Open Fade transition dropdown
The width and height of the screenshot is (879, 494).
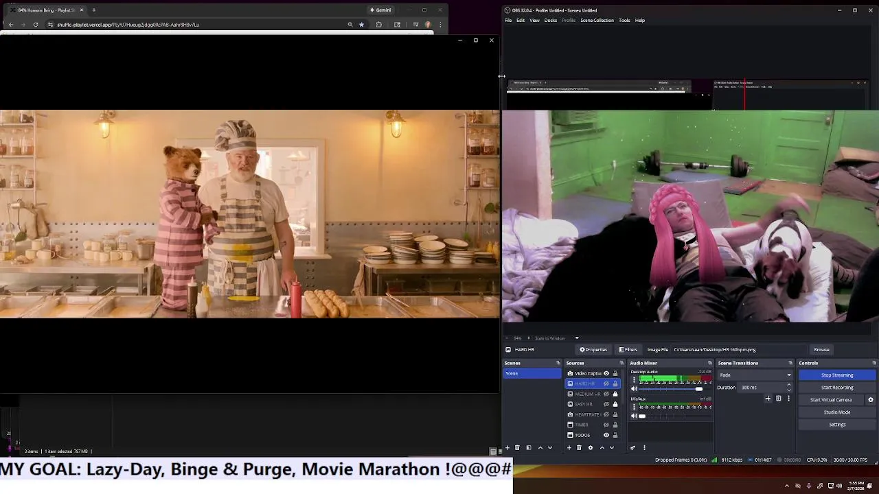pos(755,375)
